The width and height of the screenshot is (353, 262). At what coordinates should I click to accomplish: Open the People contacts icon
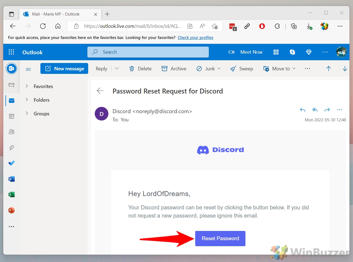(x=11, y=132)
